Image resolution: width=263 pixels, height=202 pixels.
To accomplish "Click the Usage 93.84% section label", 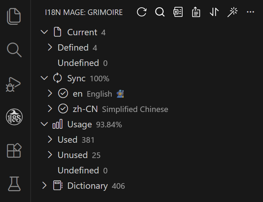I will (x=80, y=124).
